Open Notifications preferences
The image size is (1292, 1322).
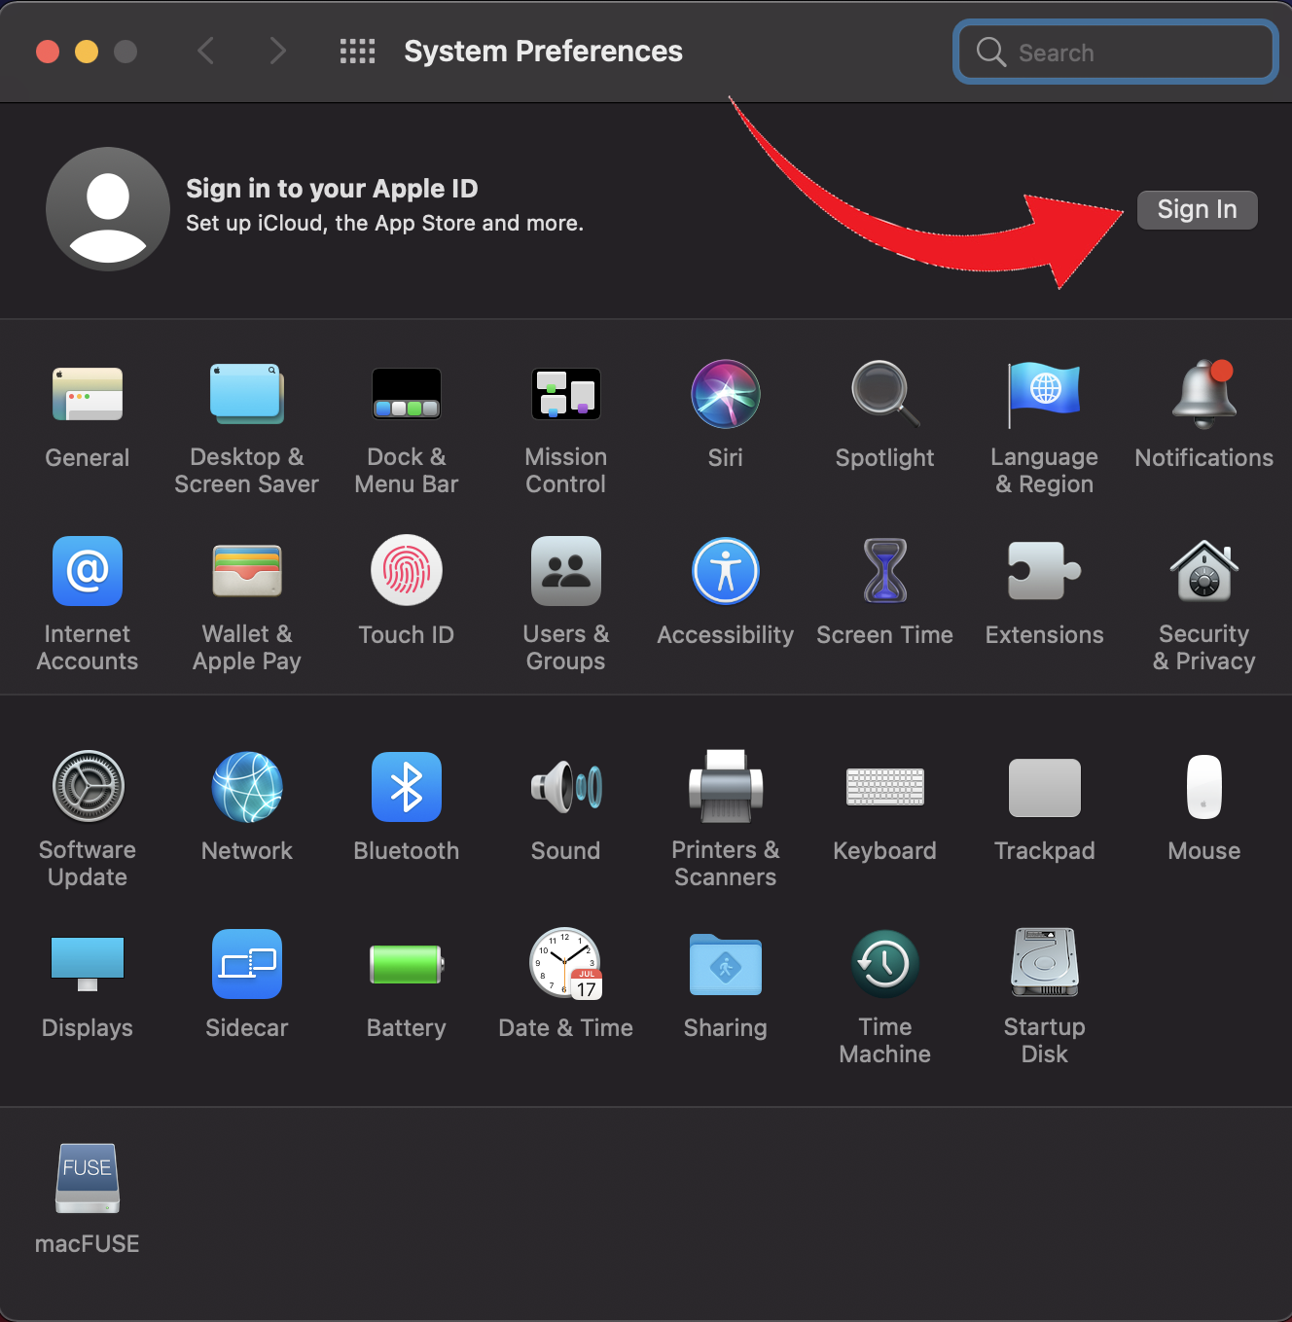click(1204, 395)
